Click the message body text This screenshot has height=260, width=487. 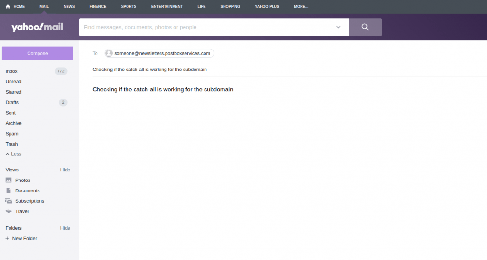tap(163, 89)
